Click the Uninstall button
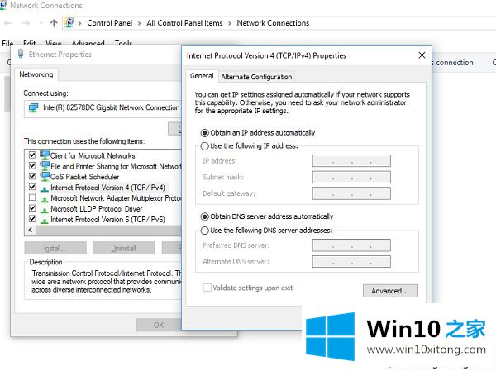Image resolution: width=496 pixels, height=371 pixels. [x=123, y=248]
